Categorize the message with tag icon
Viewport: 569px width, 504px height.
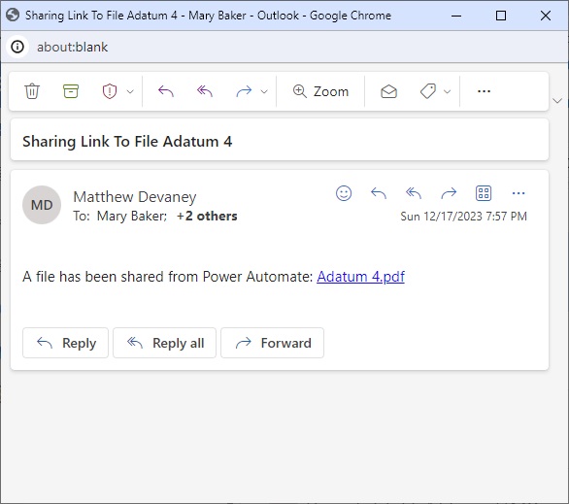428,91
